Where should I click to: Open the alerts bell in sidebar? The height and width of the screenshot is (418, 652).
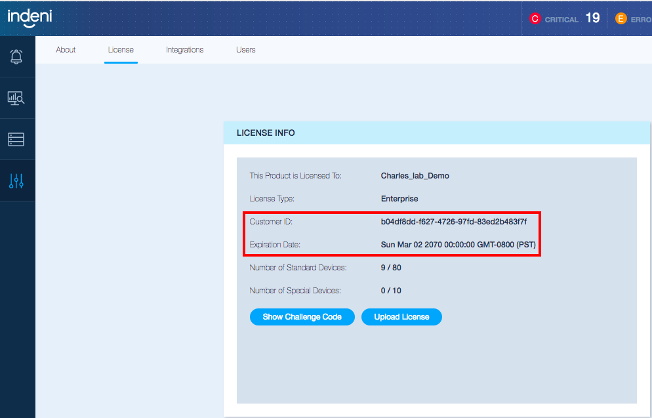point(17,56)
